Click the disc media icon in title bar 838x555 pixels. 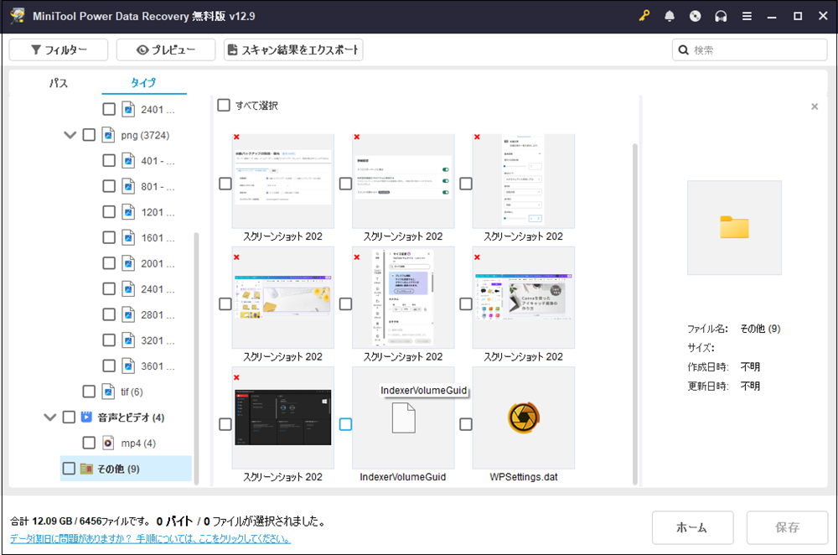[x=695, y=16]
